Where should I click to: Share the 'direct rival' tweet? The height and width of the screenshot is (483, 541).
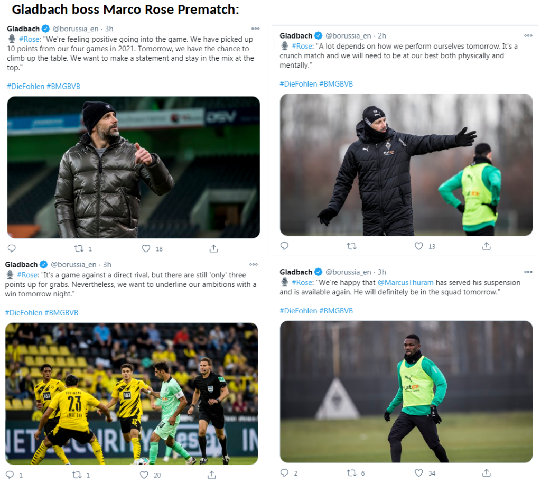[x=212, y=475]
